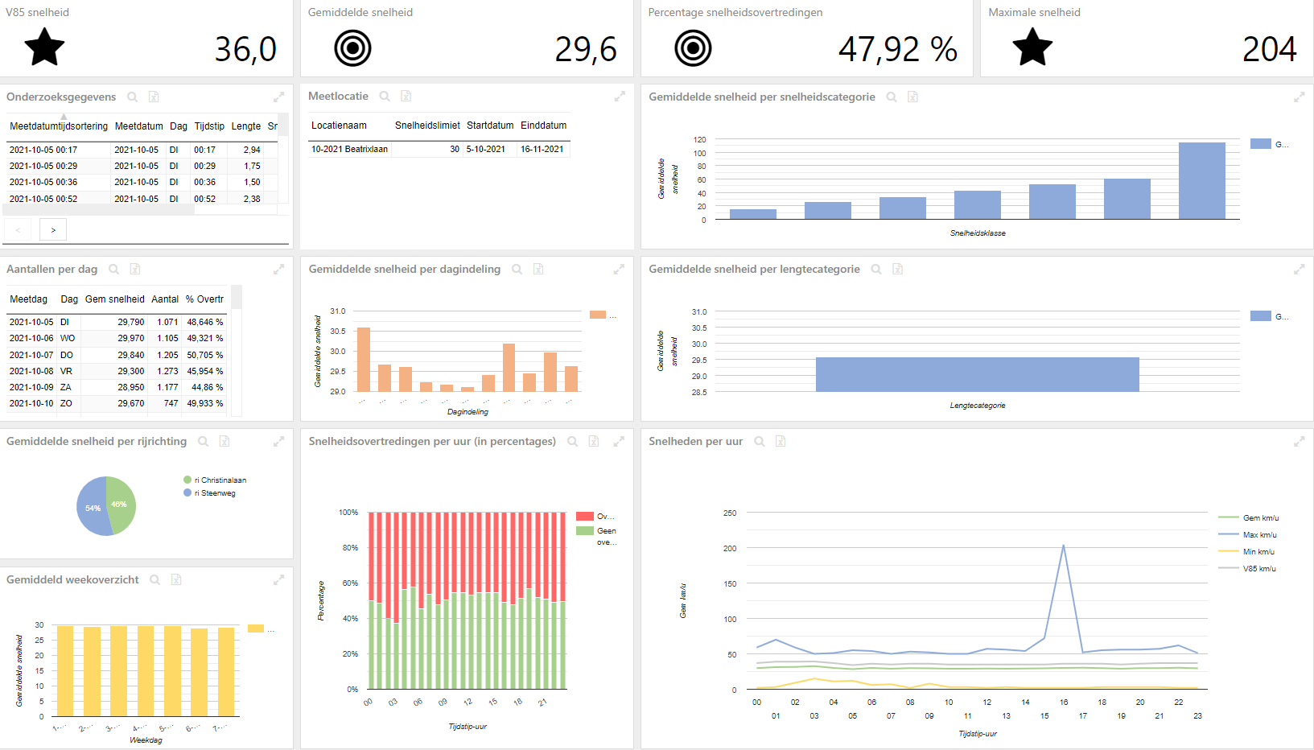The image size is (1314, 750).
Task: Maximize the Aantallen per dag panel
Action: (x=278, y=269)
